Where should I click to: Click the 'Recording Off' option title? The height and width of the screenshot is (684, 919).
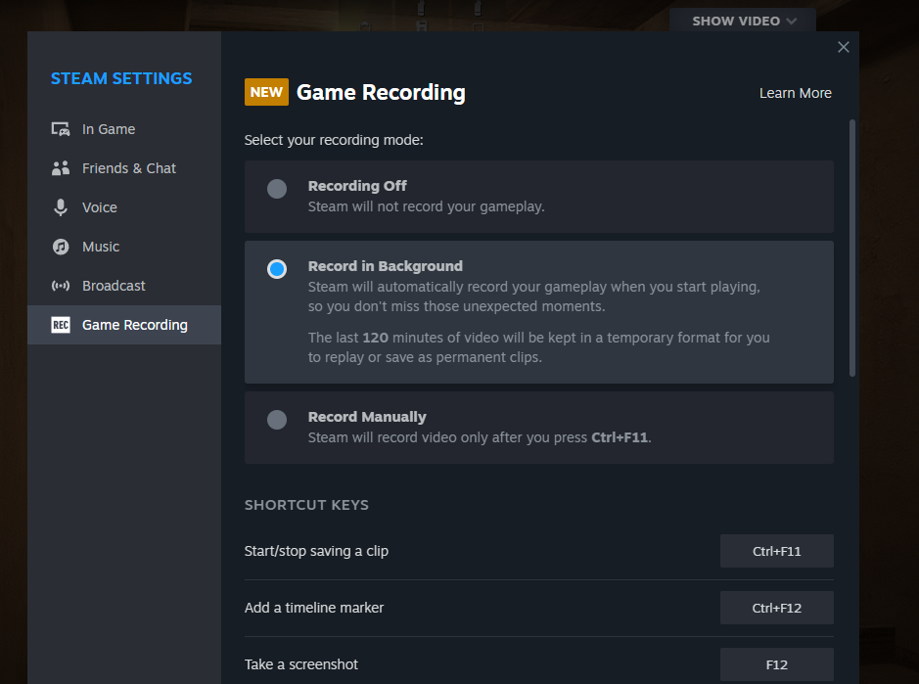[357, 186]
